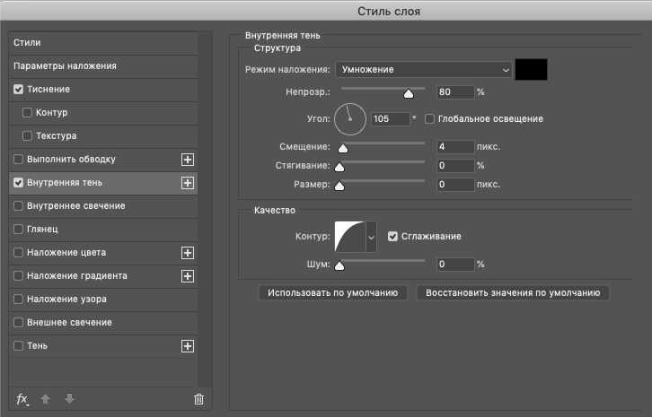
Task: Click Использовать по умолчанию button
Action: 332,293
